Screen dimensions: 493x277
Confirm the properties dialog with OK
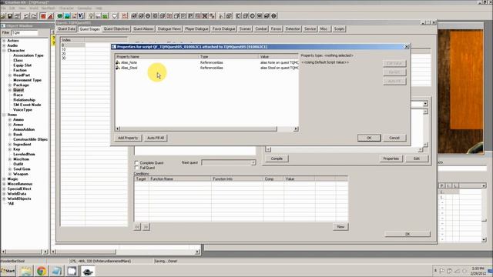pos(369,138)
